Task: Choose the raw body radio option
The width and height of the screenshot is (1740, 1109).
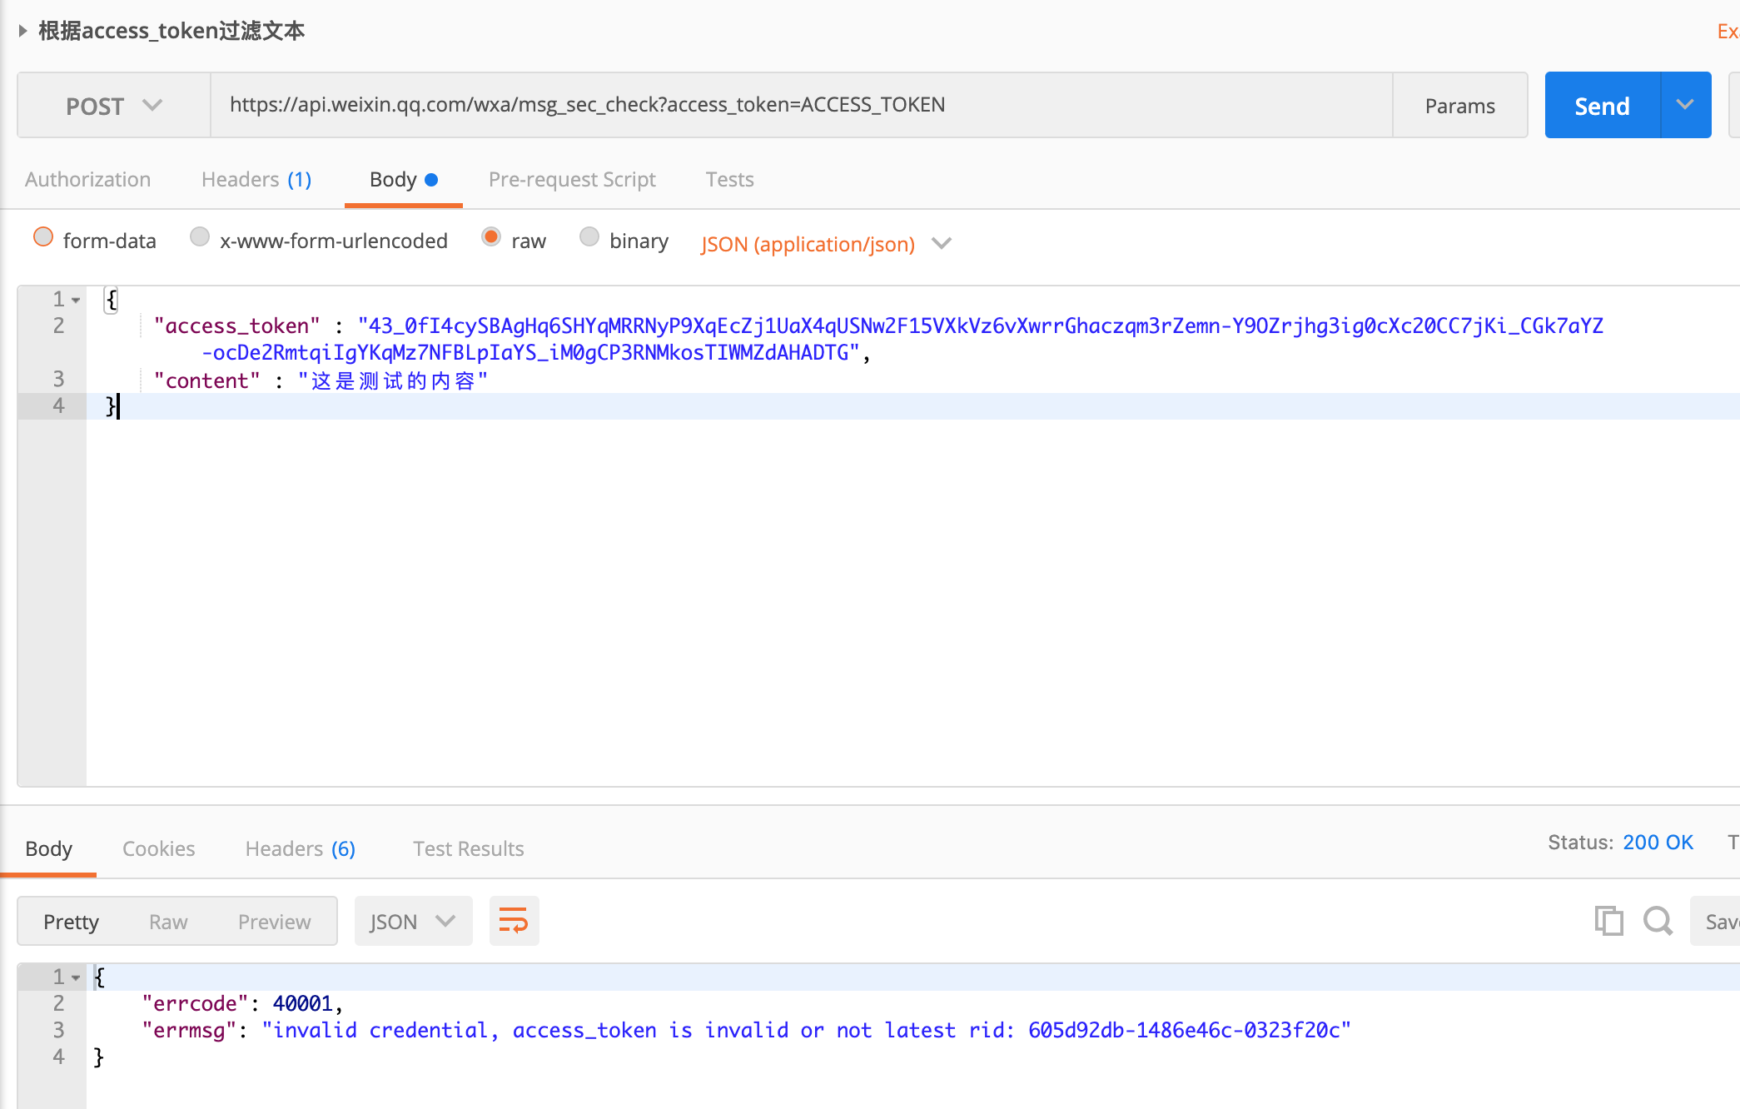Action: tap(491, 238)
